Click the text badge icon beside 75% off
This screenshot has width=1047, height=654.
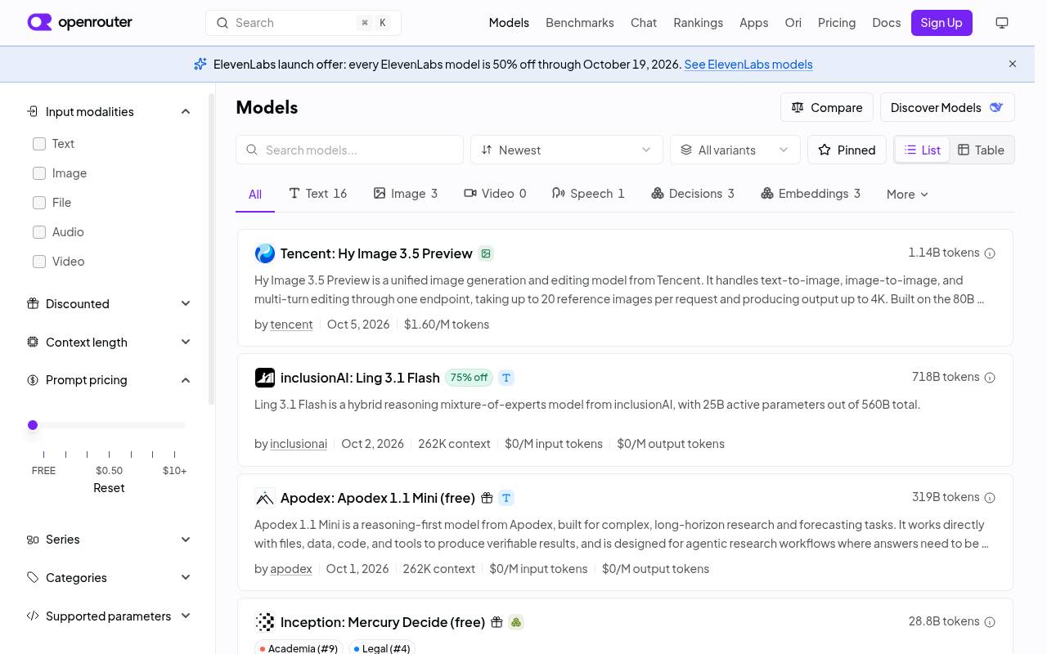(x=506, y=378)
